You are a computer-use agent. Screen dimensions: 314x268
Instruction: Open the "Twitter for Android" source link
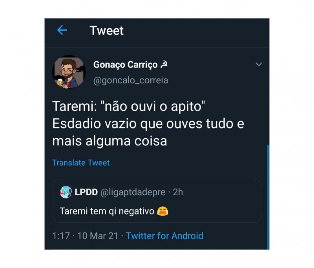pos(164,236)
